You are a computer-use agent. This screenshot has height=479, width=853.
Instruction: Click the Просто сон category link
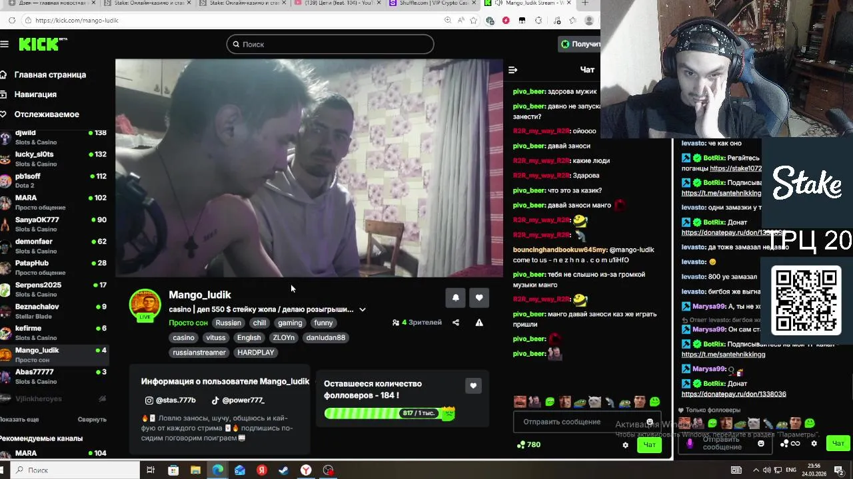point(188,323)
